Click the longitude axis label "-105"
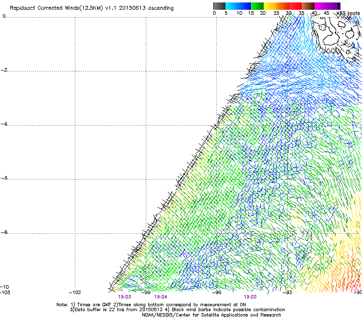Image resolution: width=362 pixels, height=318 pixels. point(5,293)
